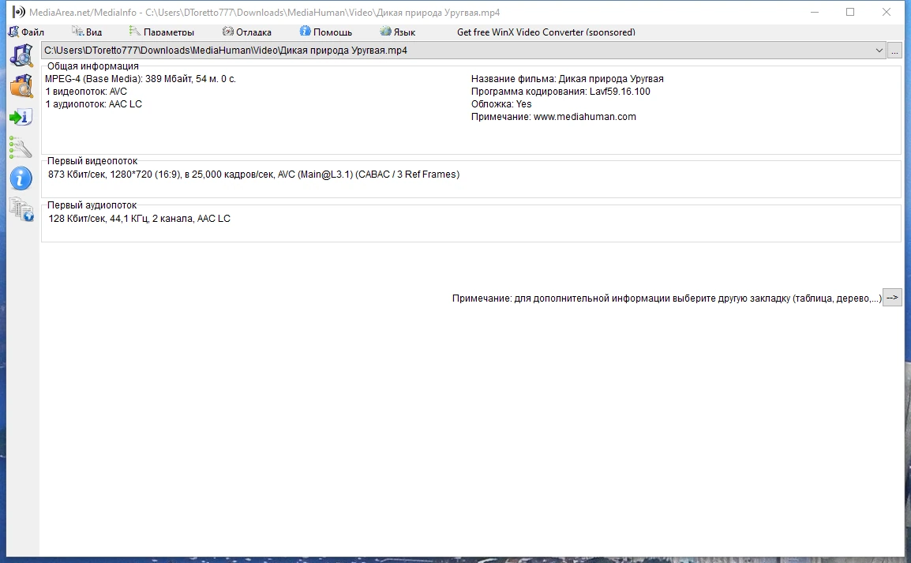Viewport: 911px width, 563px height.
Task: Minimize the MediaInfo window
Action: [815, 12]
